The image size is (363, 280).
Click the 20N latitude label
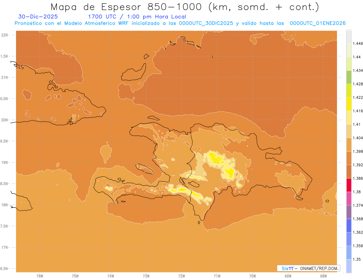click(5, 120)
